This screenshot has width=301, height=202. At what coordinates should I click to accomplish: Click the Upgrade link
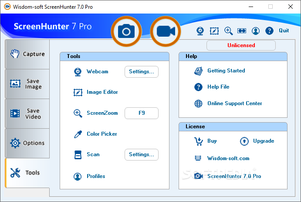pos(264,141)
